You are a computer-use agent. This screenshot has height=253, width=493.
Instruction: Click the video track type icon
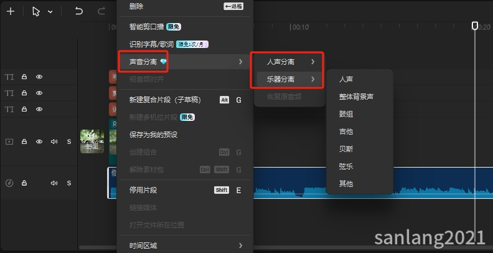[x=9, y=141]
